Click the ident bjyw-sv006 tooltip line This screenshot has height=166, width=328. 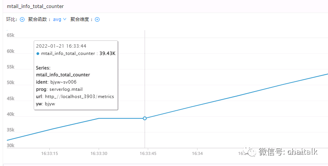pos(54,82)
